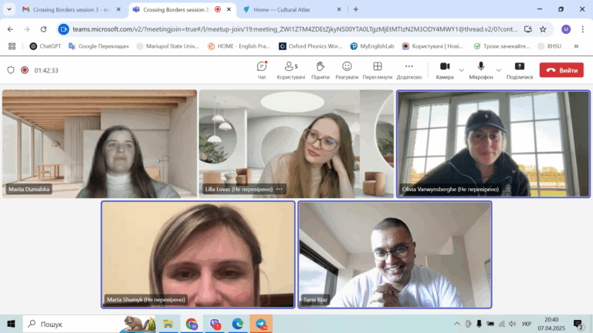Raise your hand in the meeting
This screenshot has width=593, height=333.
tap(320, 69)
